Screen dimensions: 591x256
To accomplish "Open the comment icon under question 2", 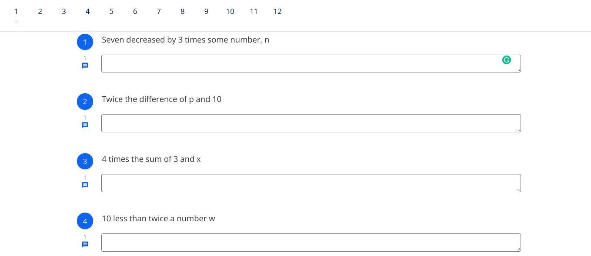I will pyautogui.click(x=85, y=125).
